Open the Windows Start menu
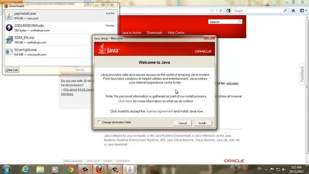The width and height of the screenshot is (309, 174). tap(6, 170)
